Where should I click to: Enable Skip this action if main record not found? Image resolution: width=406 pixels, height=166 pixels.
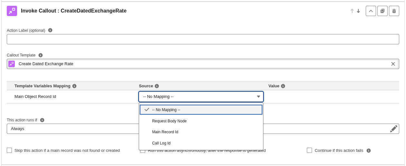(9, 150)
